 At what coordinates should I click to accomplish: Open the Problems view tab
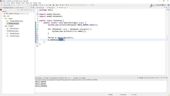39,78
